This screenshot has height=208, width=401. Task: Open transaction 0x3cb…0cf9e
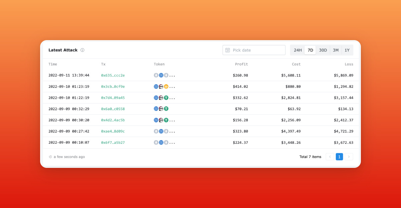pyautogui.click(x=113, y=87)
